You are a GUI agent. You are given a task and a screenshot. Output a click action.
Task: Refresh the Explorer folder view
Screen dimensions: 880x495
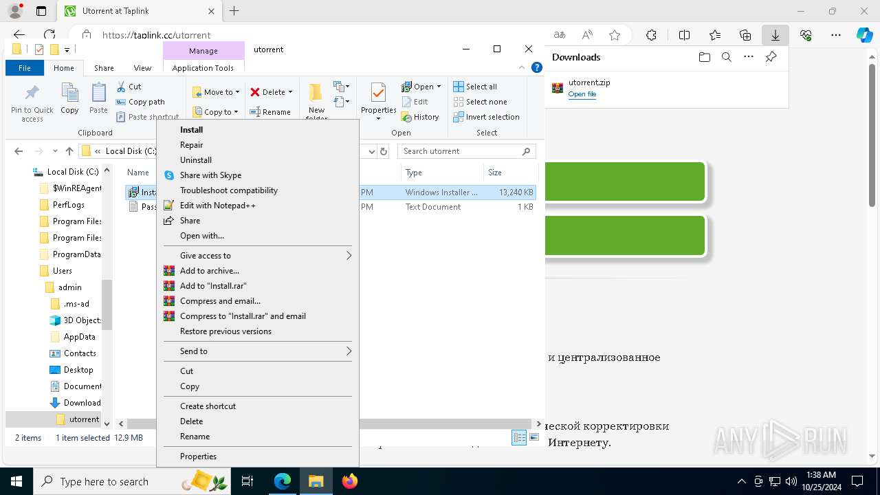(x=384, y=151)
